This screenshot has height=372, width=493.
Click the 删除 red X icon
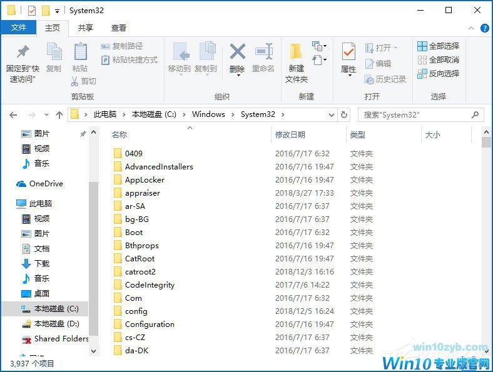pyautogui.click(x=237, y=52)
